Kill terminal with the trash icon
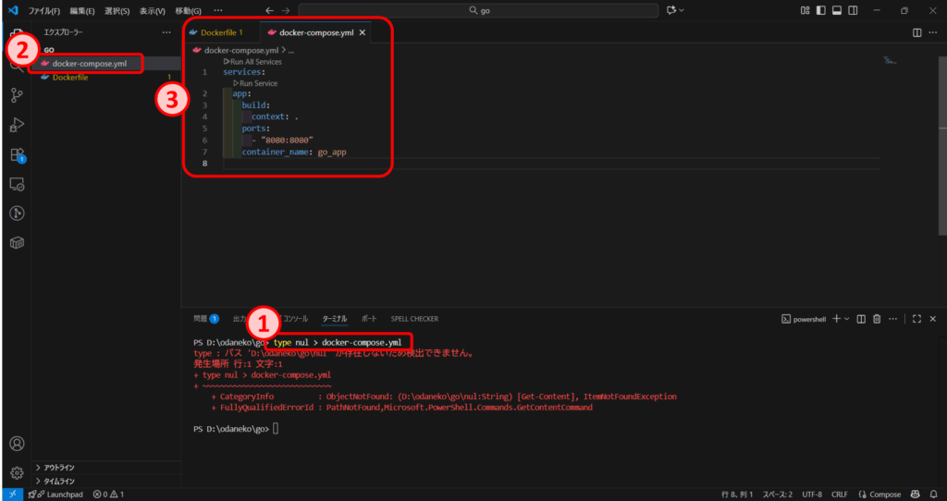This screenshot has height=501, width=947. [x=878, y=319]
